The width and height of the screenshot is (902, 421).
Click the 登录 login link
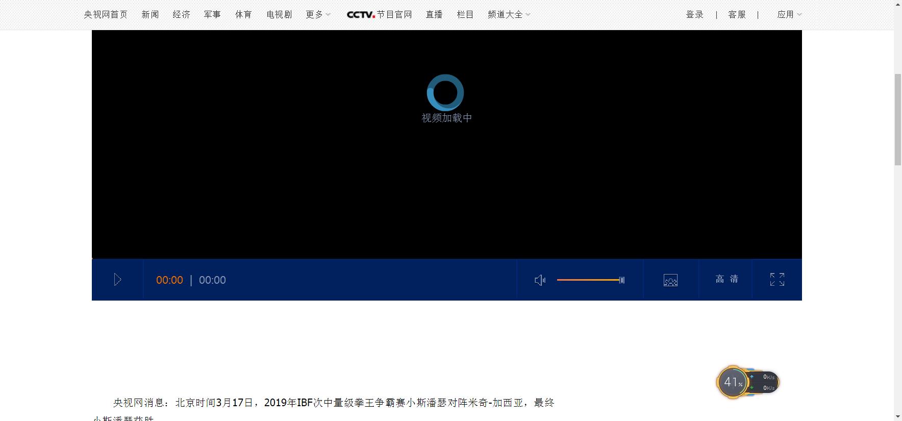coord(694,14)
